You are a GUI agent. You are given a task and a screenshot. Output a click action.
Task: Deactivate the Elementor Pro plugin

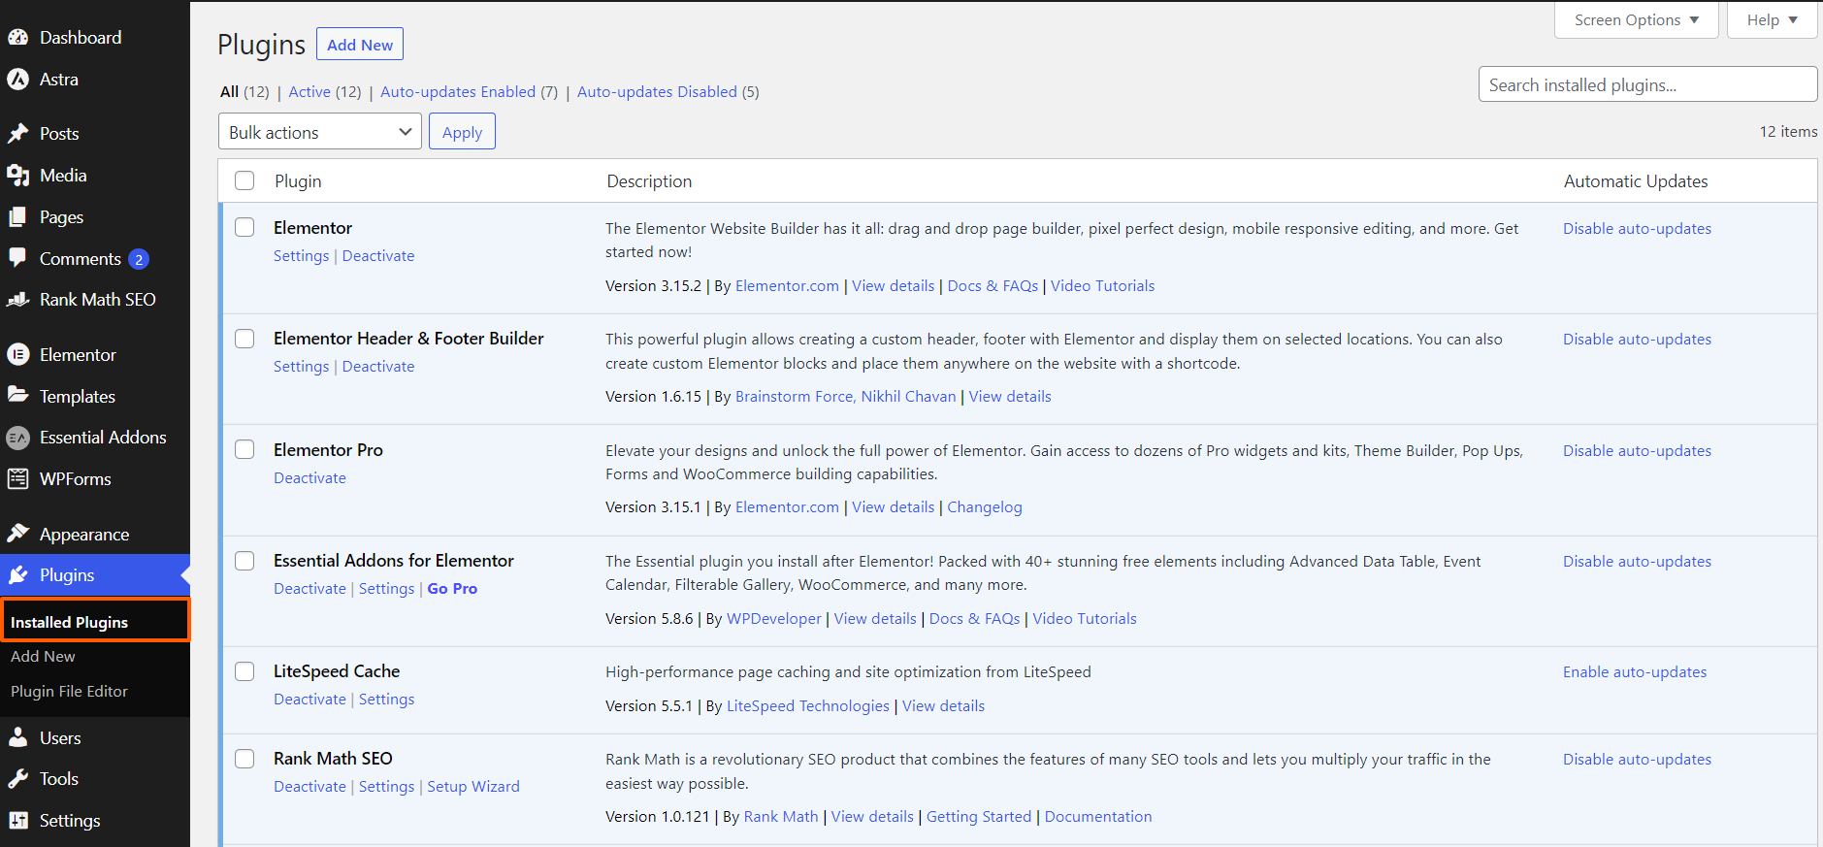pyautogui.click(x=309, y=478)
